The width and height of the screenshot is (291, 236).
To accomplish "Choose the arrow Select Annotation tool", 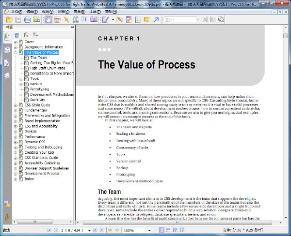I will [x=66, y=19].
